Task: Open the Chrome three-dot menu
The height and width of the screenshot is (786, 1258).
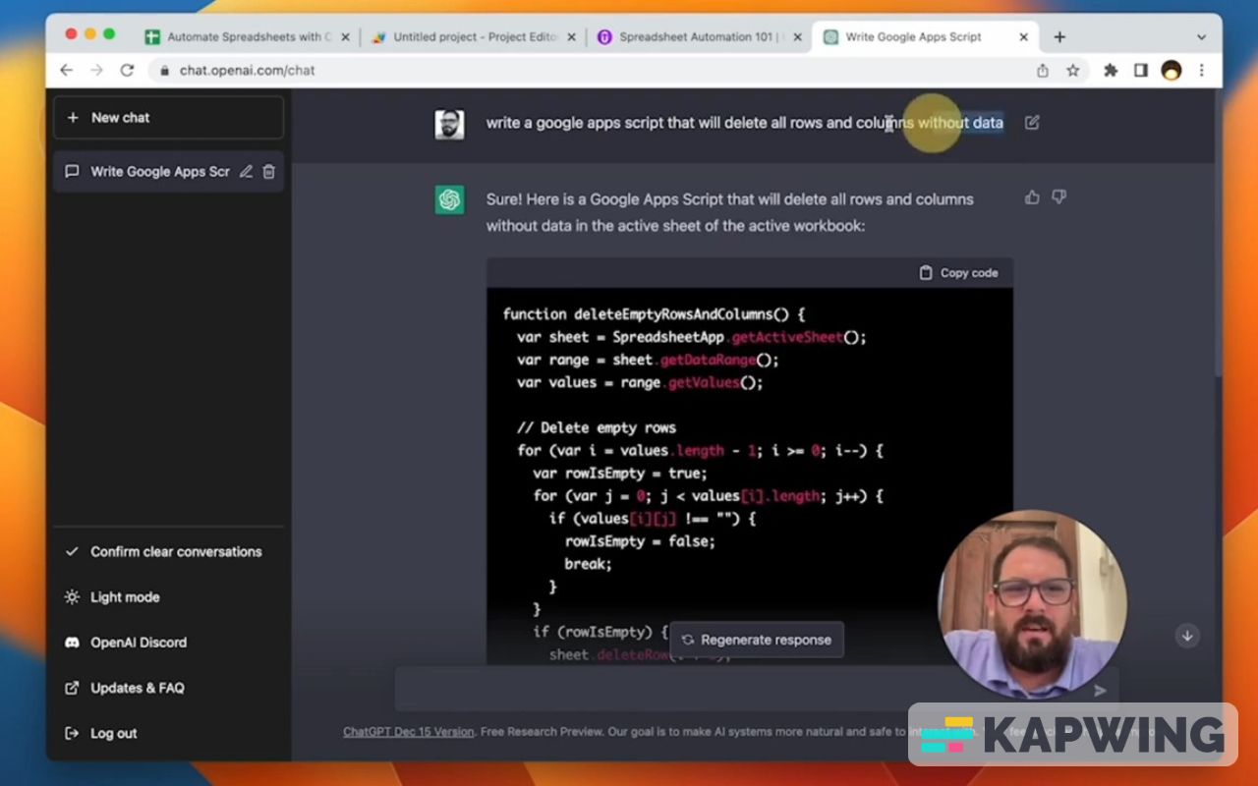Action: coord(1201,70)
